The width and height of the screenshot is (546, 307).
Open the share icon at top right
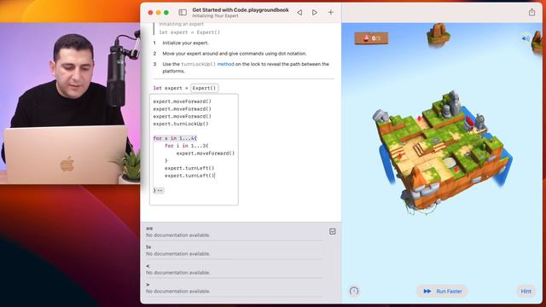coord(531,12)
